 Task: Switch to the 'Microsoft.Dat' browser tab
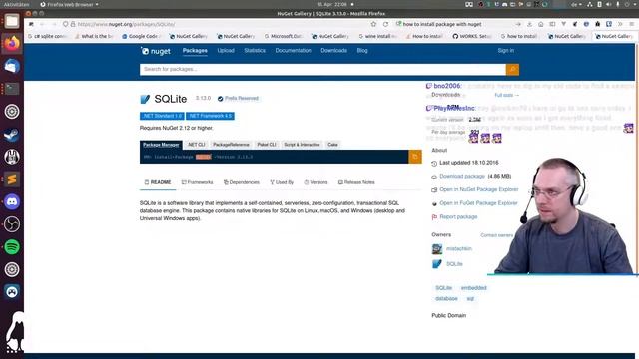coord(284,36)
